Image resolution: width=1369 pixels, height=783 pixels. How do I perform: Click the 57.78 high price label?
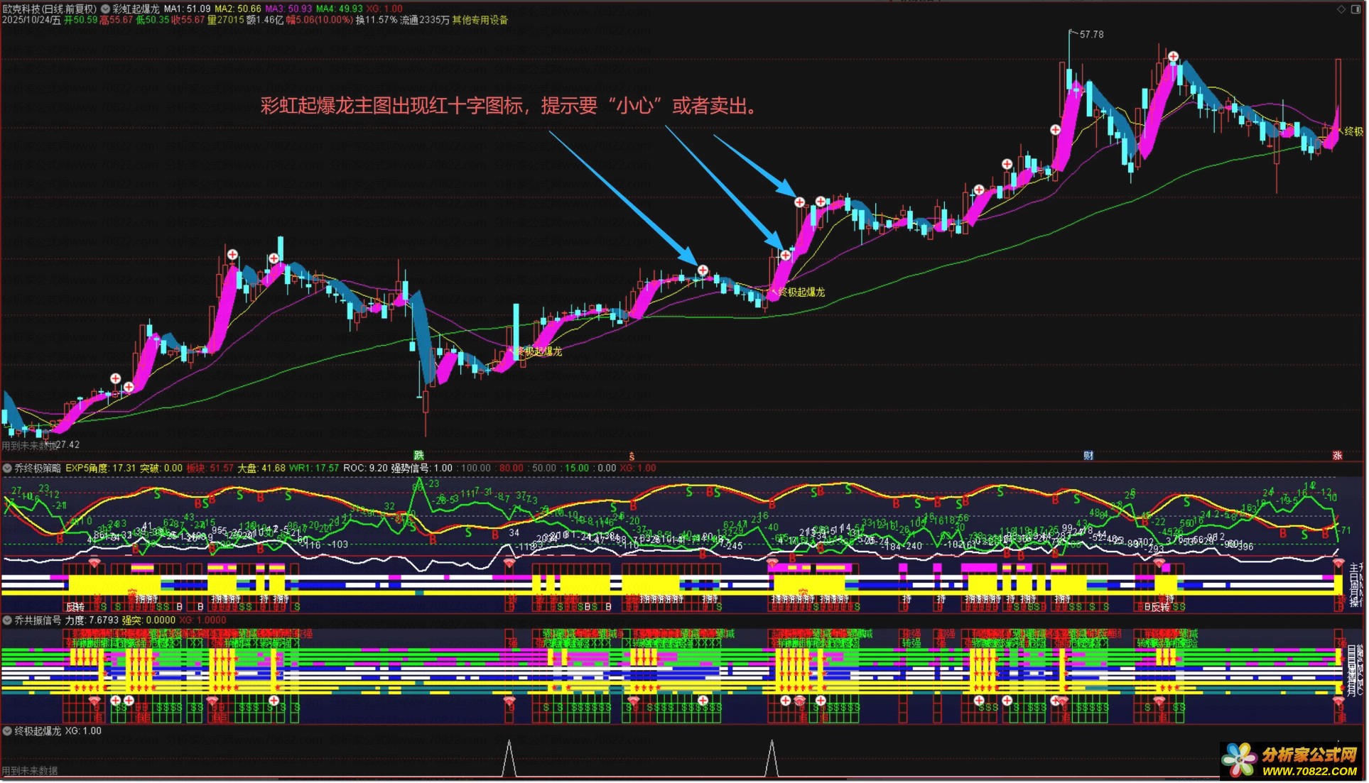click(1091, 35)
